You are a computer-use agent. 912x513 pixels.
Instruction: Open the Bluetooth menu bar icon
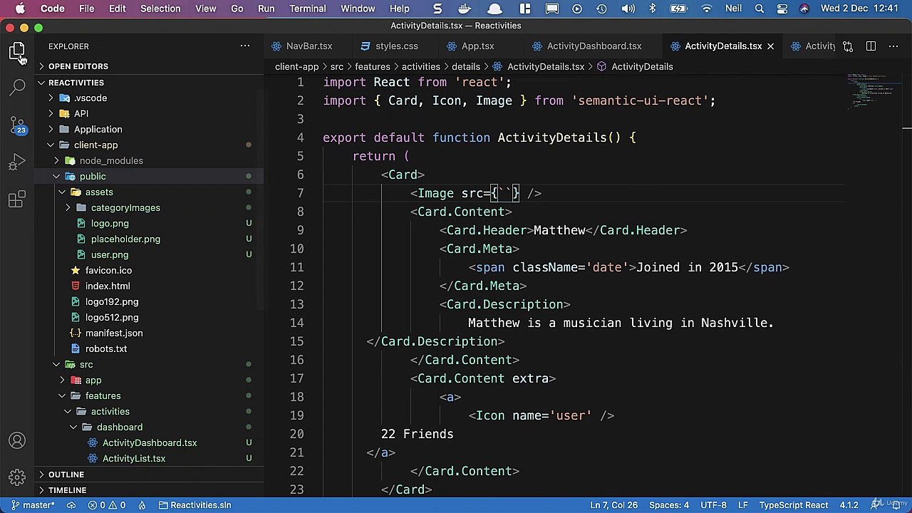[x=652, y=9]
